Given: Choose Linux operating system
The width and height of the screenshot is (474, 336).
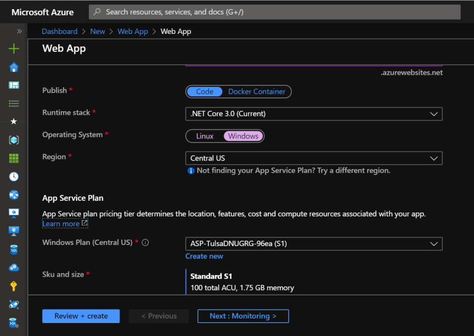Looking at the screenshot, I should [x=205, y=136].
